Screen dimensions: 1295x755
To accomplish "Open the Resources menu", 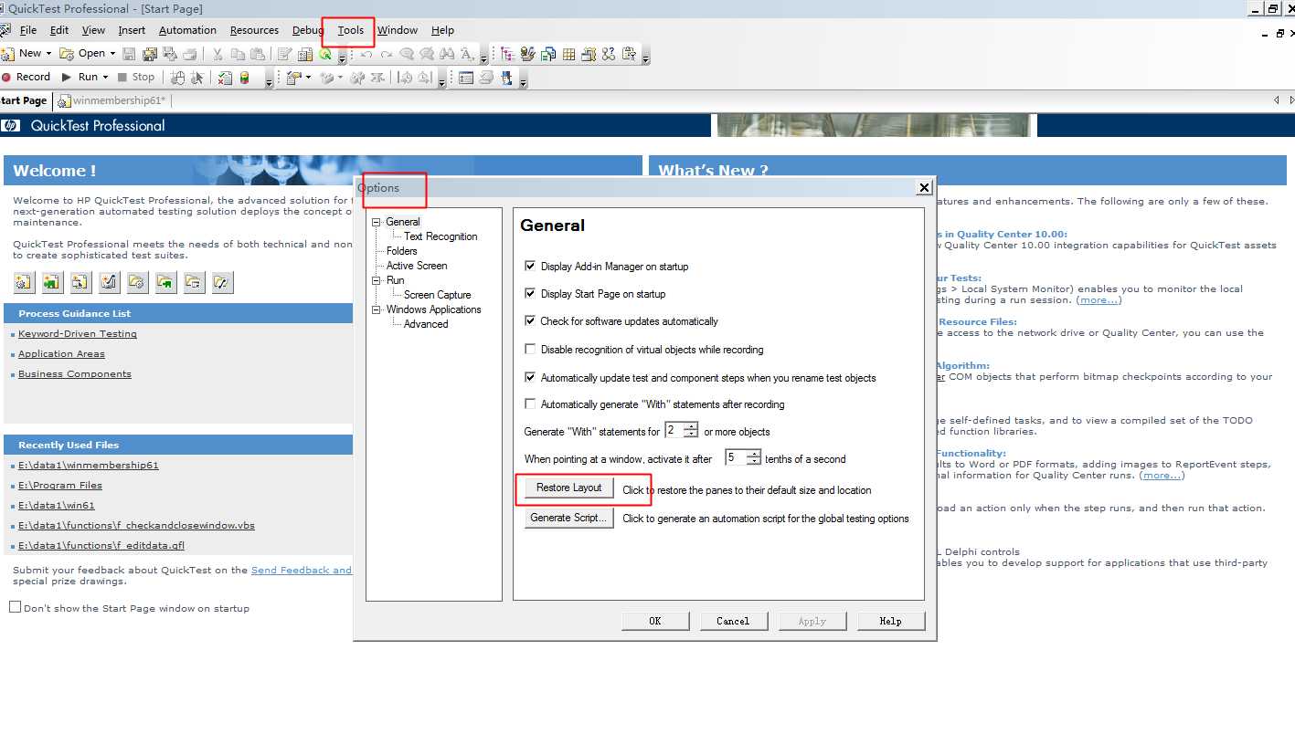I will pyautogui.click(x=254, y=30).
